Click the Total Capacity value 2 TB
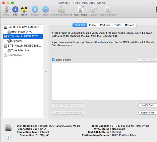 [x=130, y=126]
